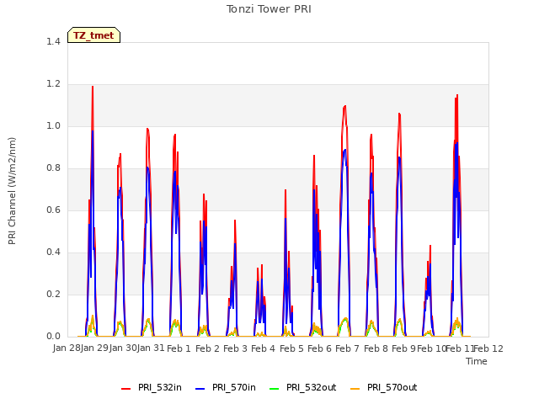Click the tallest red peak on Jan 29
The height and width of the screenshot is (404, 539).
pos(93,87)
